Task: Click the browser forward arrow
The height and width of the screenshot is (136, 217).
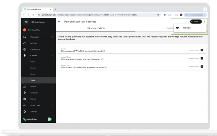Action: (x=28, y=15)
